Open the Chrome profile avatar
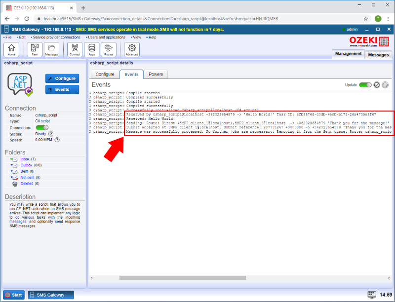 [x=378, y=19]
